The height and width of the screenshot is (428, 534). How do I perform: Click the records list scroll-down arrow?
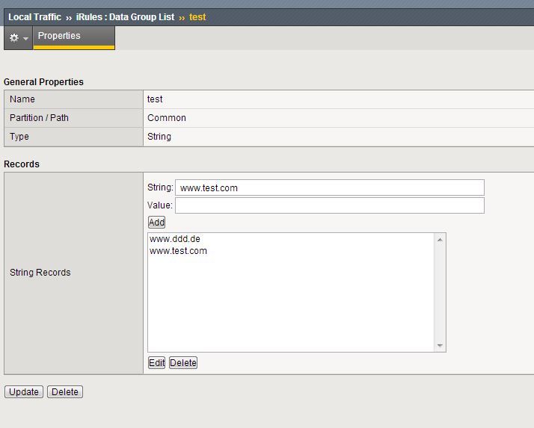coord(440,346)
